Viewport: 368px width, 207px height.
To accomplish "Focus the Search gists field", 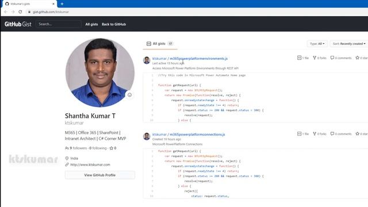I will [x=59, y=24].
